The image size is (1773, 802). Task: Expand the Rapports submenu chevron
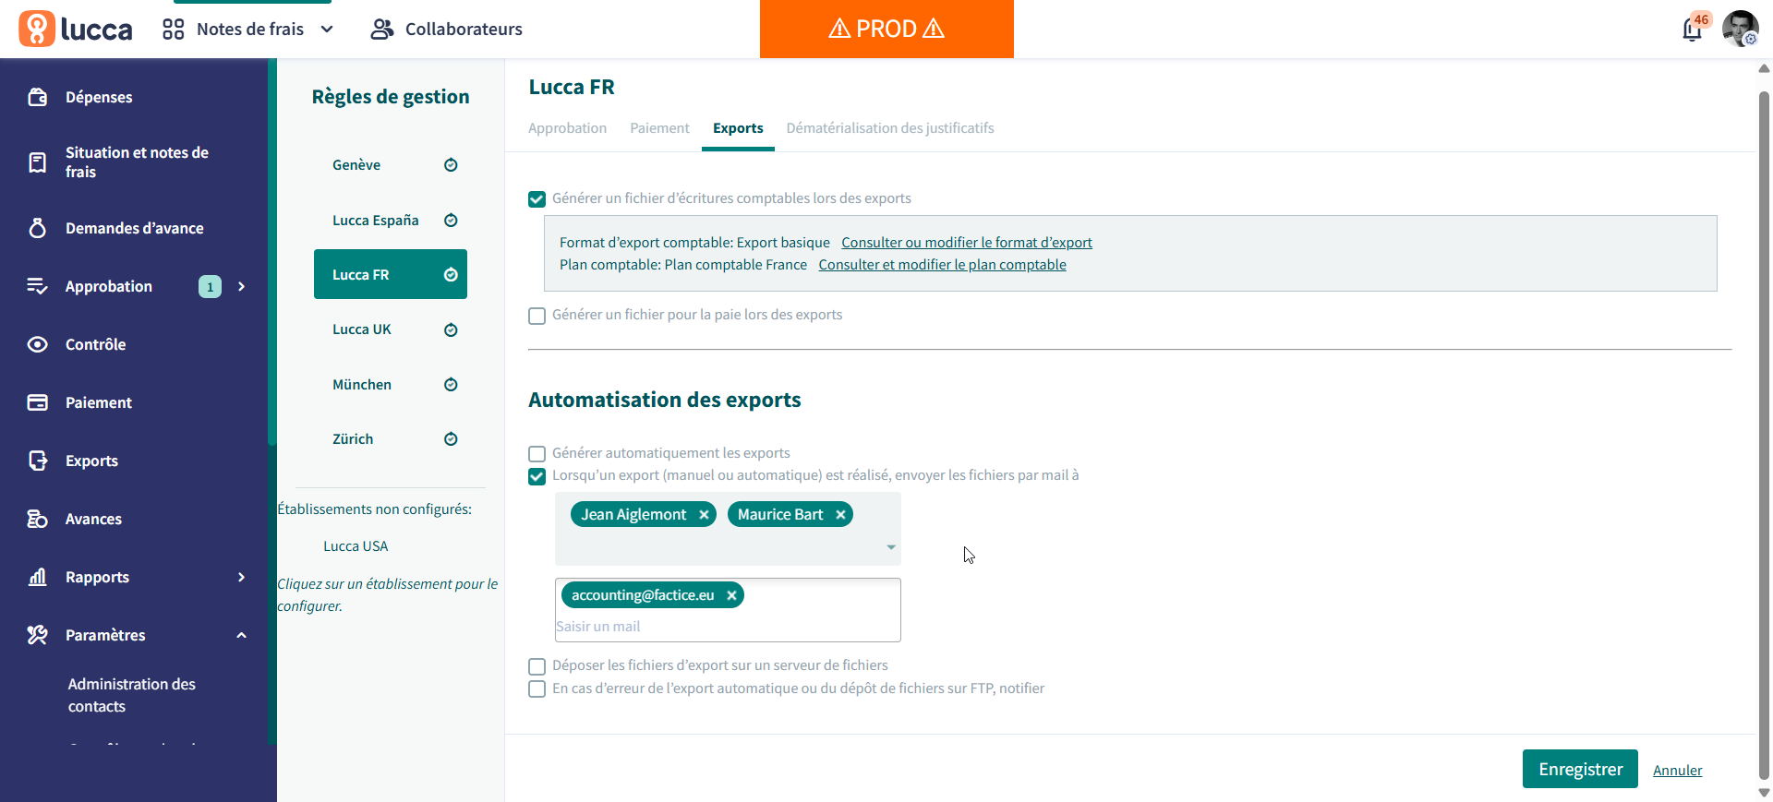pyautogui.click(x=242, y=577)
